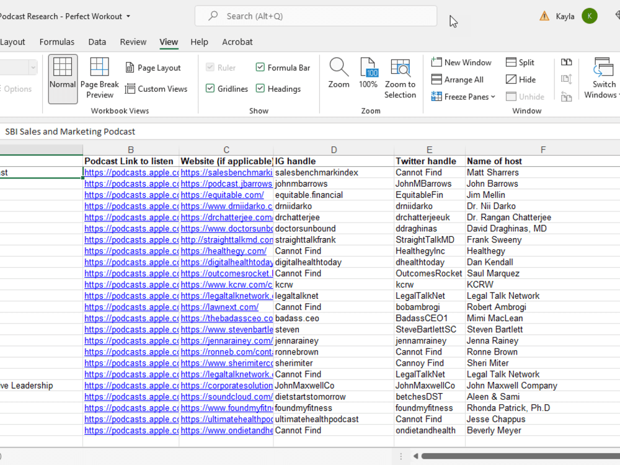Select cell 'Podcast Link to listen'
620x465 pixels.
click(x=131, y=161)
